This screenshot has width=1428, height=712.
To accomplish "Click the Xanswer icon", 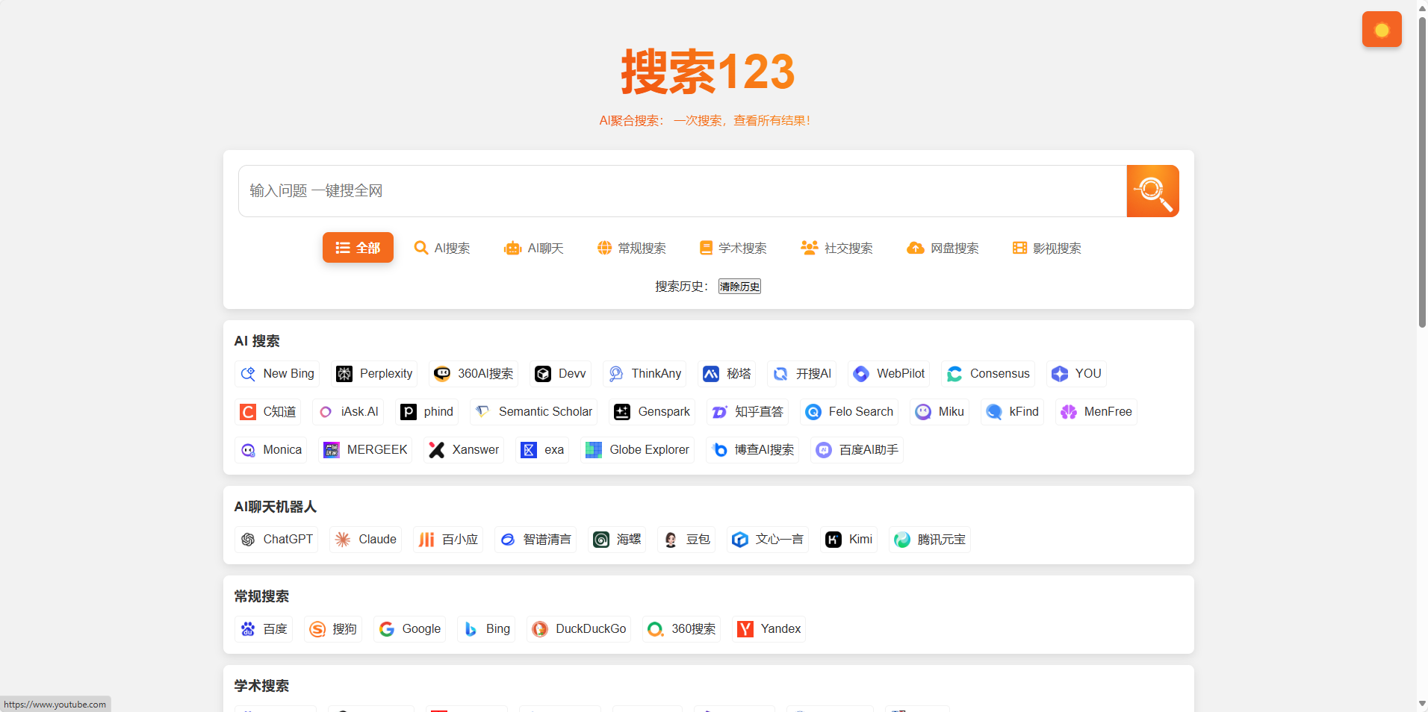I will (437, 450).
